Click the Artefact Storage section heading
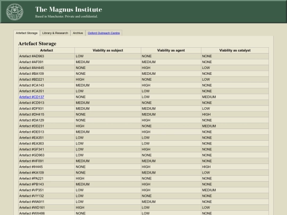 click(x=37, y=44)
